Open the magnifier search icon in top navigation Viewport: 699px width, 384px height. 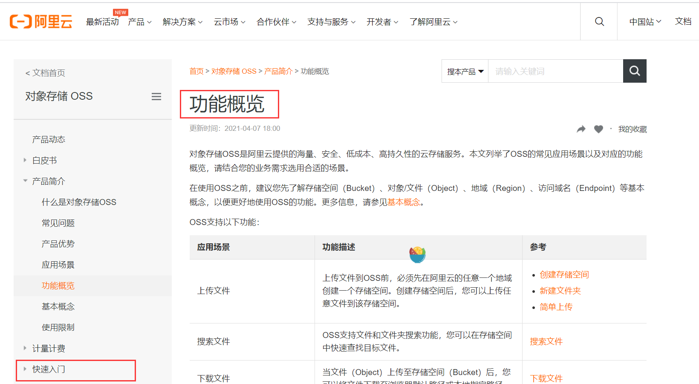tap(599, 21)
